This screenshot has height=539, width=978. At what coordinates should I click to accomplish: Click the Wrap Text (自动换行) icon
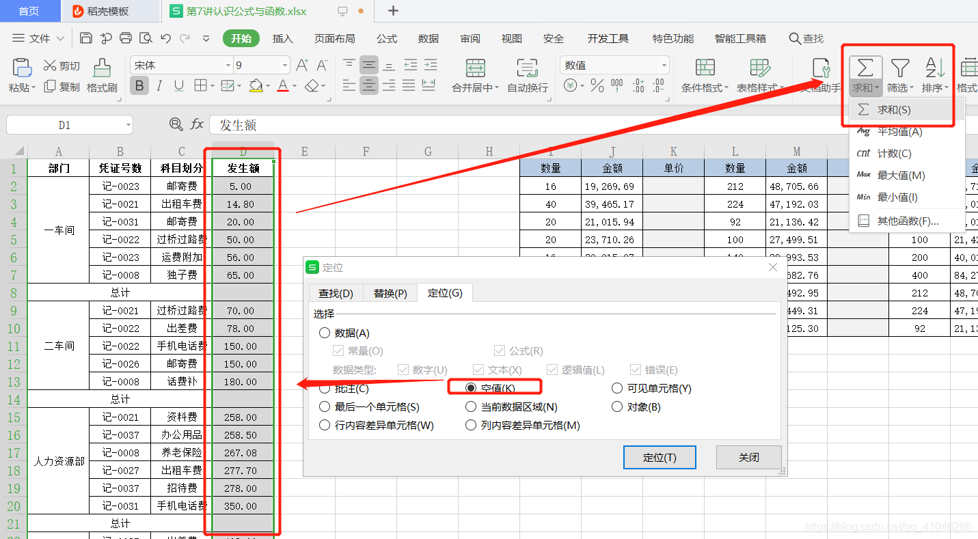[527, 68]
